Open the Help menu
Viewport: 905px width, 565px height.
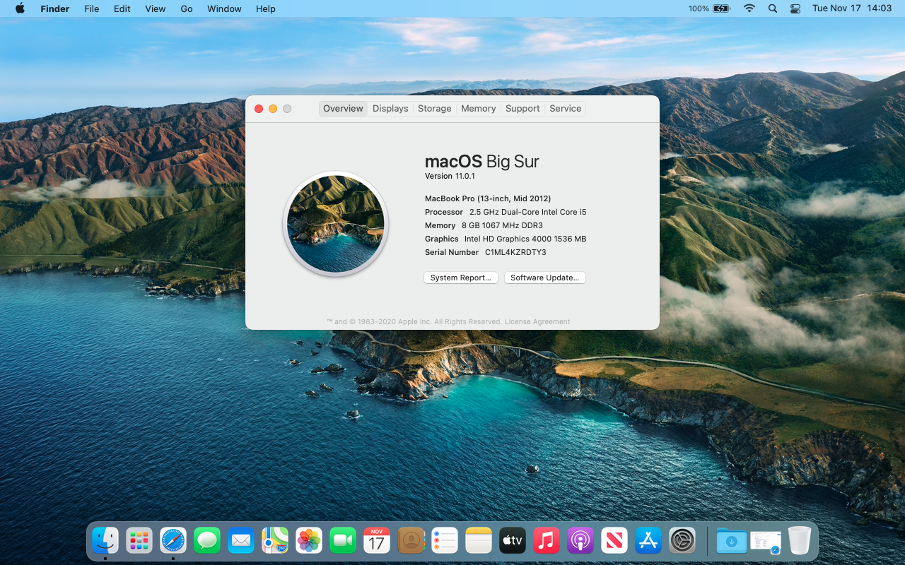pyautogui.click(x=266, y=8)
